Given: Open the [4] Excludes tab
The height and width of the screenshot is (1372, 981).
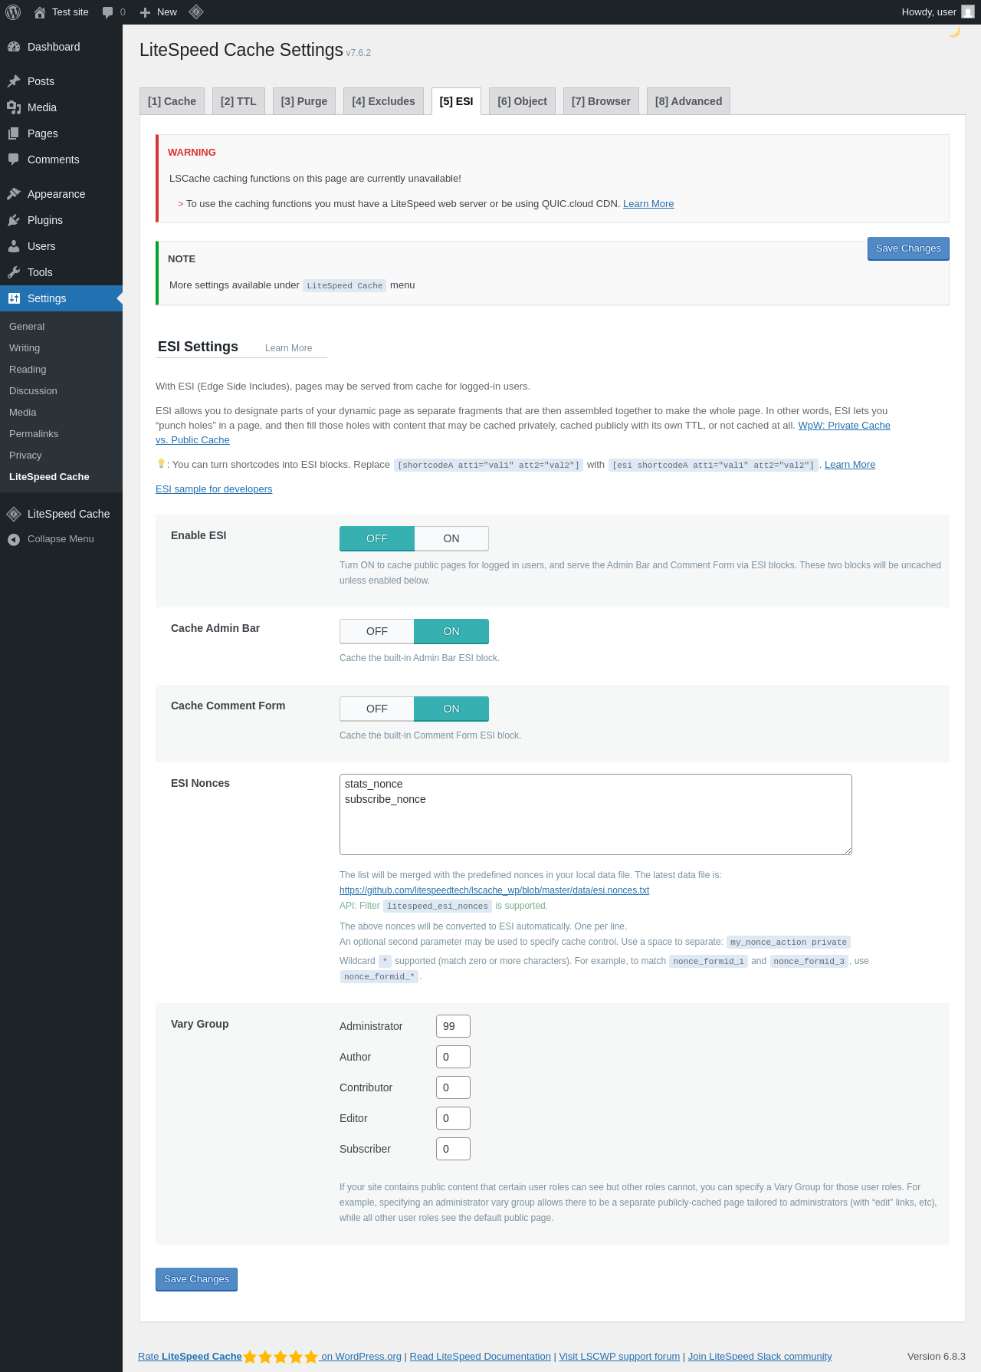Looking at the screenshot, I should point(383,101).
